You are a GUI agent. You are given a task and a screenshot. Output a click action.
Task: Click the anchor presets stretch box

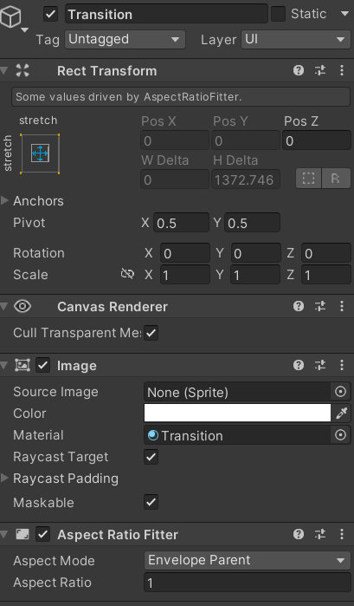[x=40, y=153]
